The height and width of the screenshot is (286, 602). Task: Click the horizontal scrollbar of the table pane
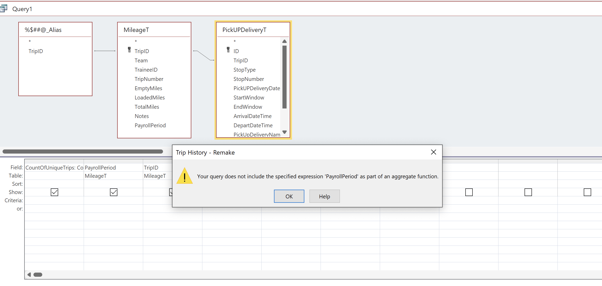click(83, 152)
